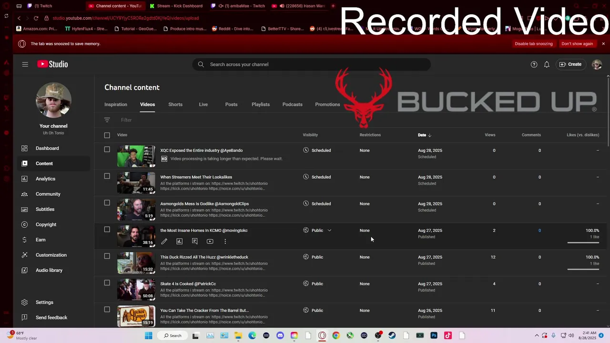Open Tutorial - GeoGuessr bookmark

136,29
